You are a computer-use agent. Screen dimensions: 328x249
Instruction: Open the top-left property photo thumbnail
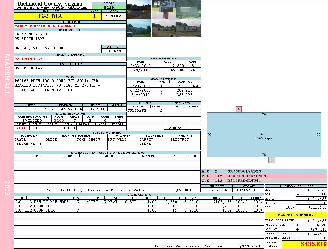[x=139, y=9]
